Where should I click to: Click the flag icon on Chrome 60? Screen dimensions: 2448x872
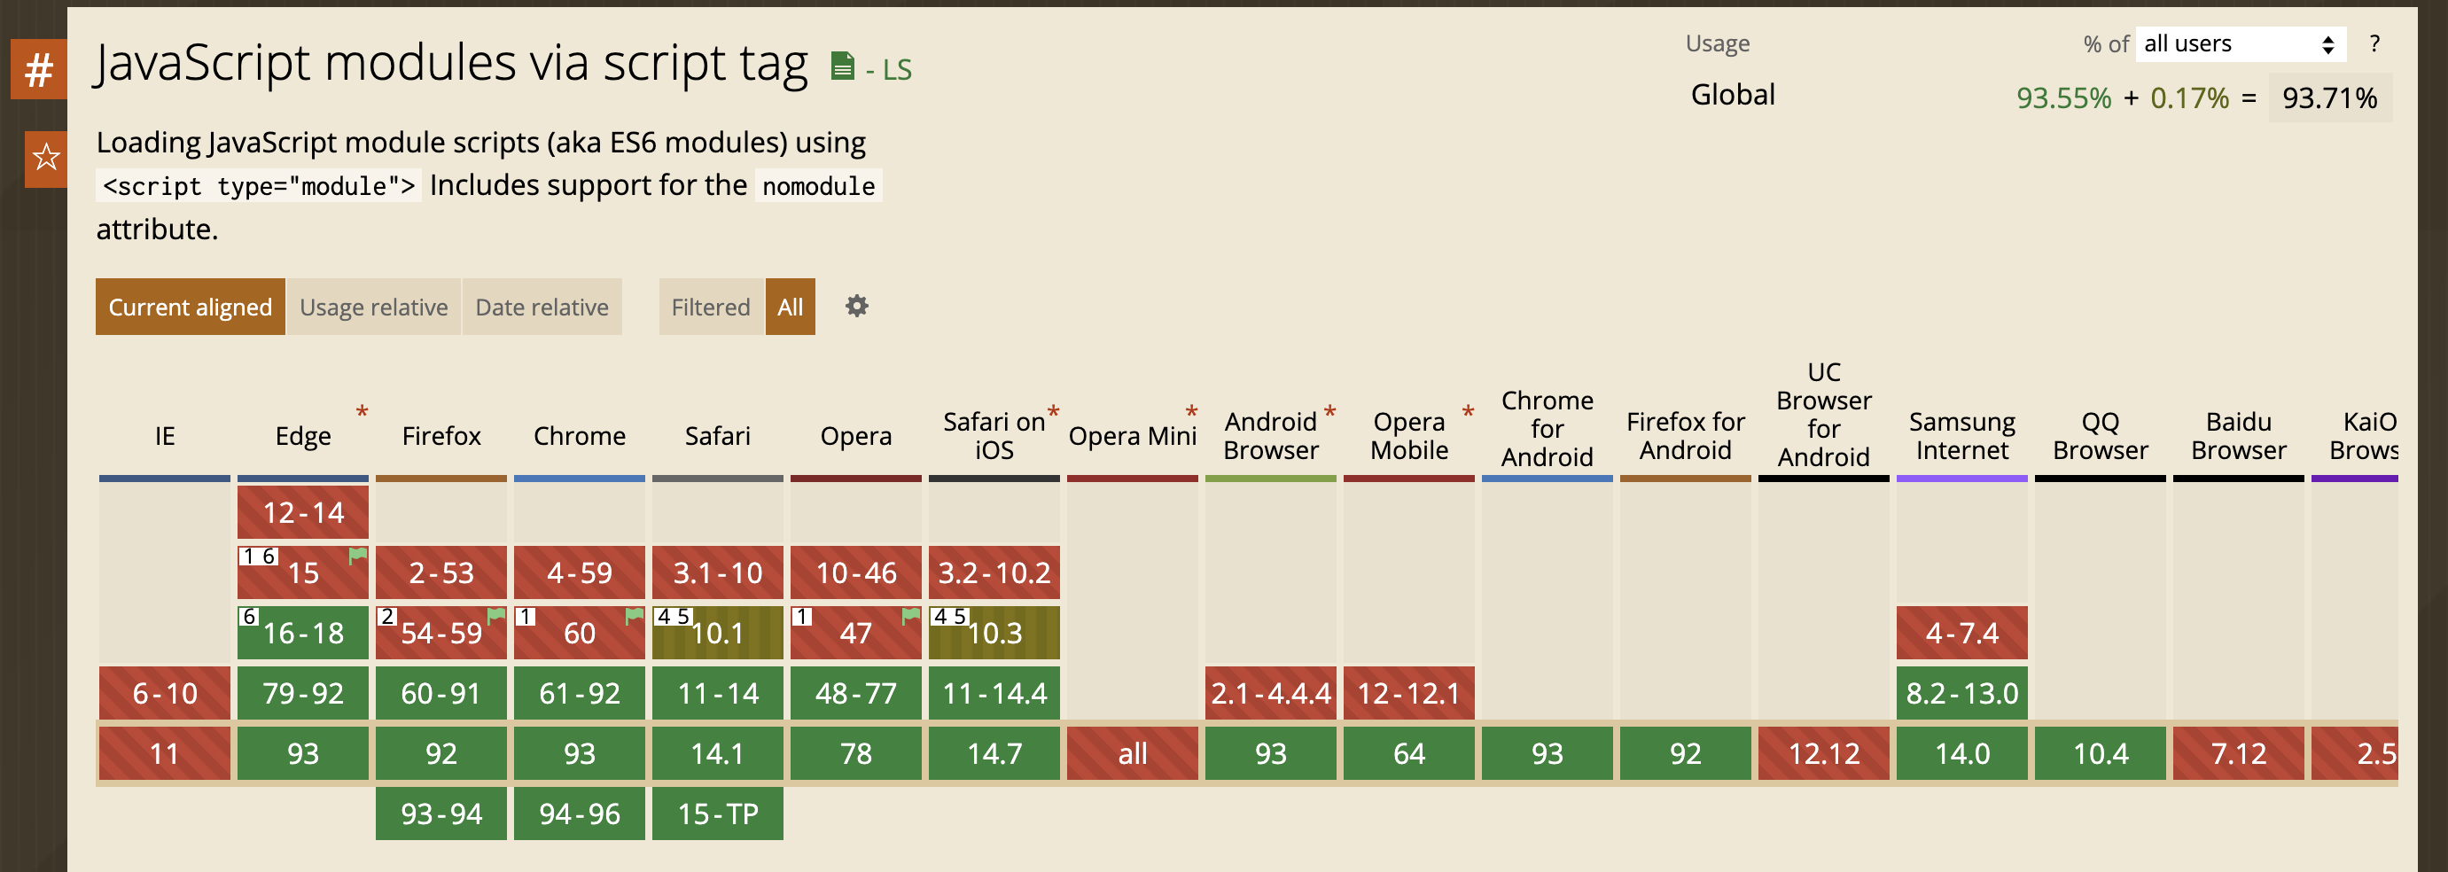pos(634,616)
